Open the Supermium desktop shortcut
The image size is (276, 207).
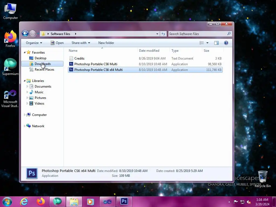click(11, 67)
